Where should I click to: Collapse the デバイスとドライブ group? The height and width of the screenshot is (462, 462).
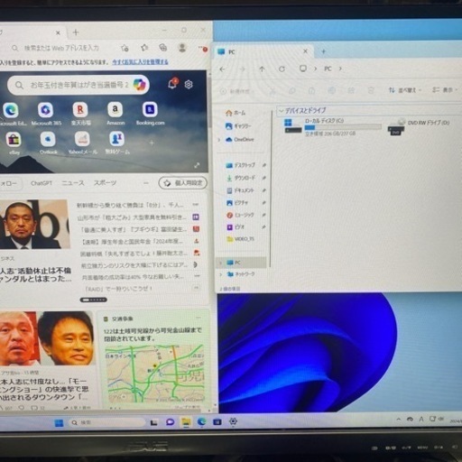tap(281, 111)
